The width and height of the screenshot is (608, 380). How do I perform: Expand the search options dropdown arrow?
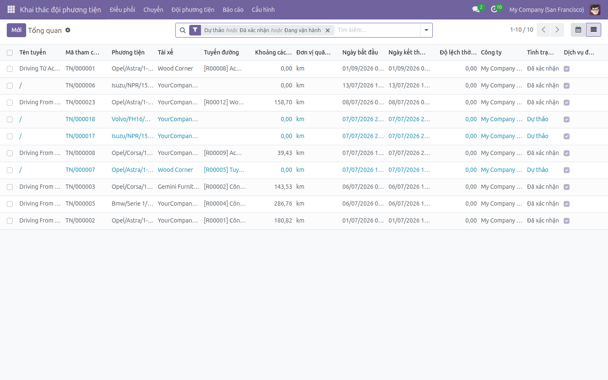(426, 30)
